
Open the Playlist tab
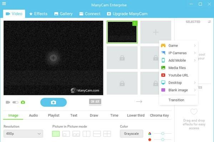point(53,115)
